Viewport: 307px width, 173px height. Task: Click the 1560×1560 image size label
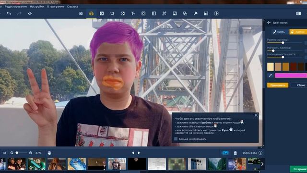coord(249,153)
